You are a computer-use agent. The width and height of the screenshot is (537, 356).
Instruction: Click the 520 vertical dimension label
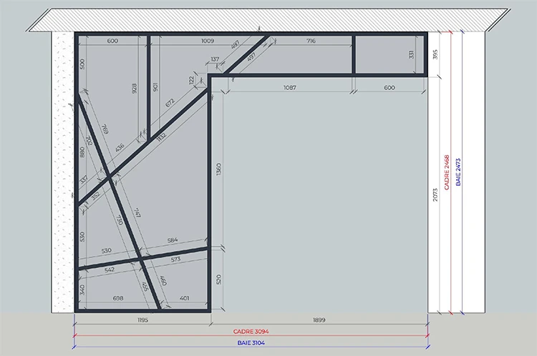tap(218, 279)
